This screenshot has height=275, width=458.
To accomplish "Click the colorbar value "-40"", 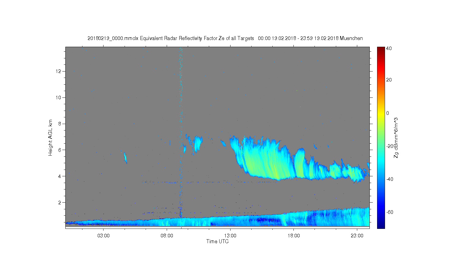I will (x=390, y=179).
